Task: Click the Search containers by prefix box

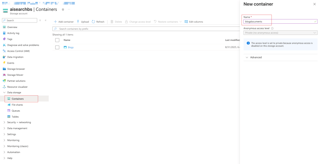Action: pyautogui.click(x=147, y=29)
